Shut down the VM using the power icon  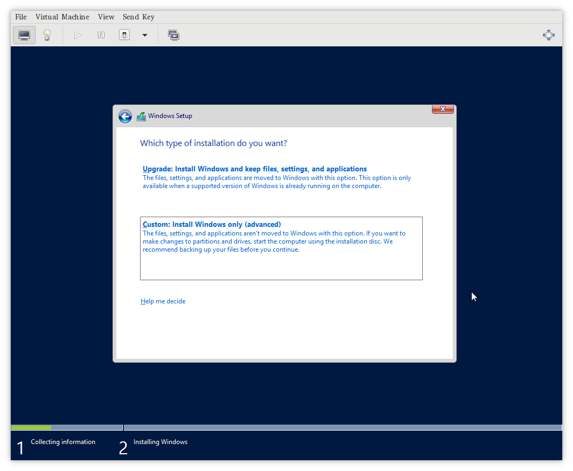pyautogui.click(x=124, y=34)
